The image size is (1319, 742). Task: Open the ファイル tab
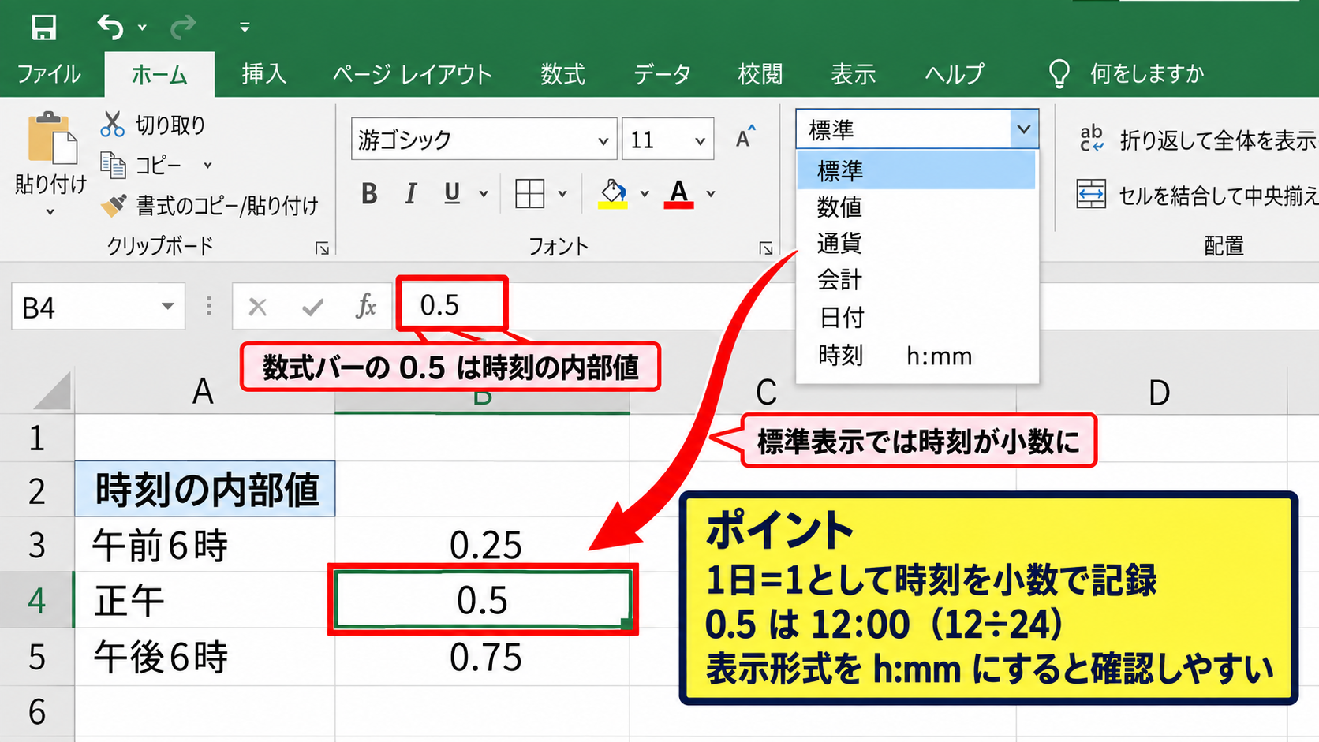[x=49, y=74]
